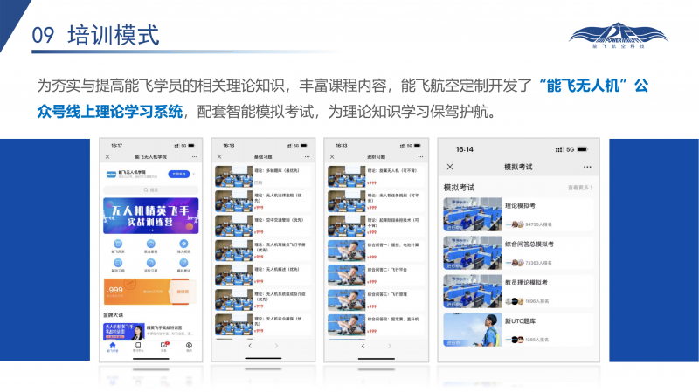Image resolution: width=699 pixels, height=392 pixels.
Task: Tap the 模拟考试 icon in the academy grid
Action: click(183, 263)
